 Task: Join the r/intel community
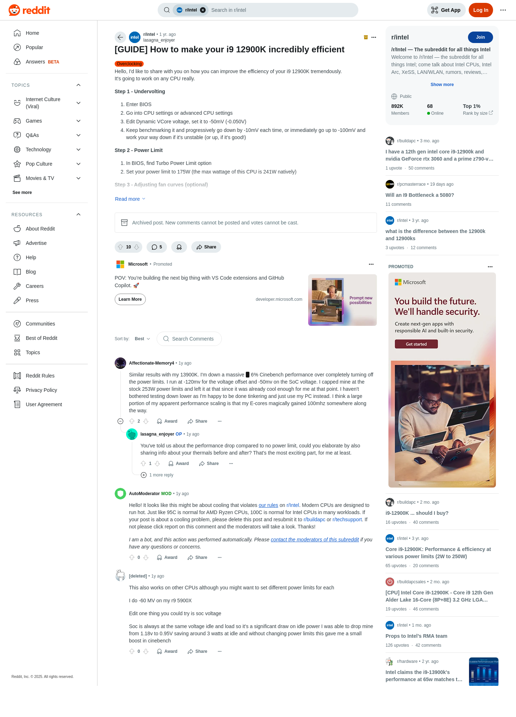coord(480,37)
